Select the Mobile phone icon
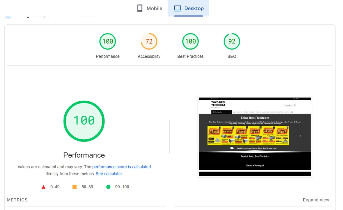The height and width of the screenshot is (210, 343). point(139,8)
